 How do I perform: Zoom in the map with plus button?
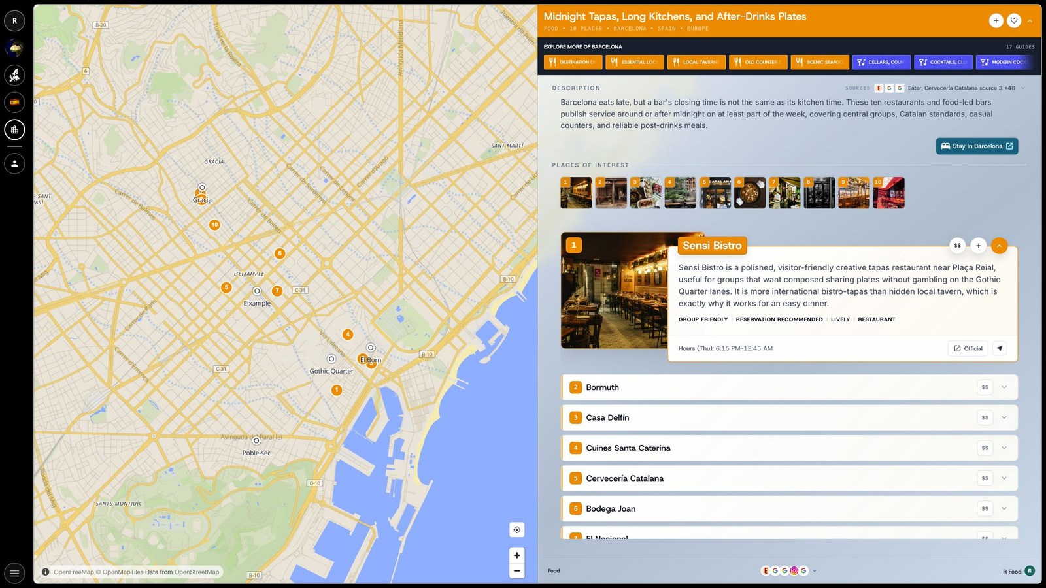click(516, 555)
